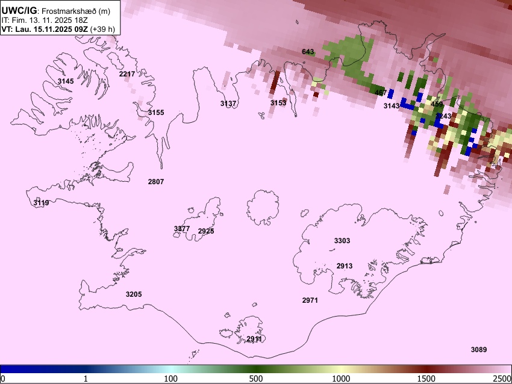512x384 pixels.
Task: Click the map value 3145
Action: pyautogui.click(x=66, y=81)
